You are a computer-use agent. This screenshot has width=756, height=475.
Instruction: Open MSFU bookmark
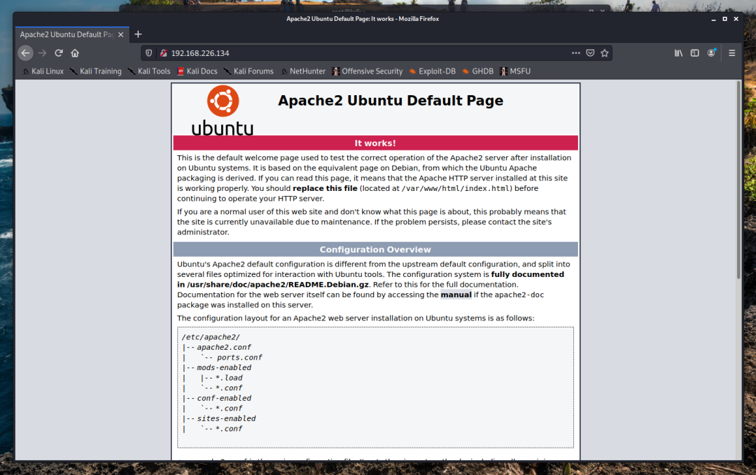click(515, 71)
